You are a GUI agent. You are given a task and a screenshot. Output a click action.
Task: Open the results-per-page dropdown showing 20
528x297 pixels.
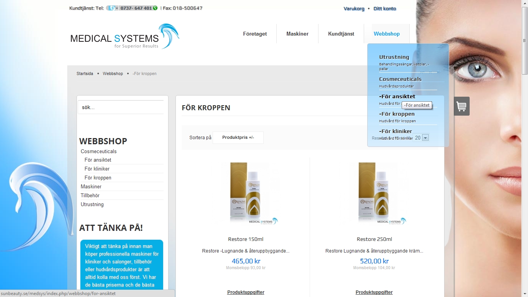click(426, 138)
